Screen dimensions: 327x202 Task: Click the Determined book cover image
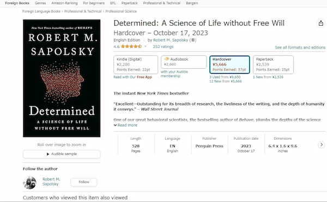tap(62, 78)
